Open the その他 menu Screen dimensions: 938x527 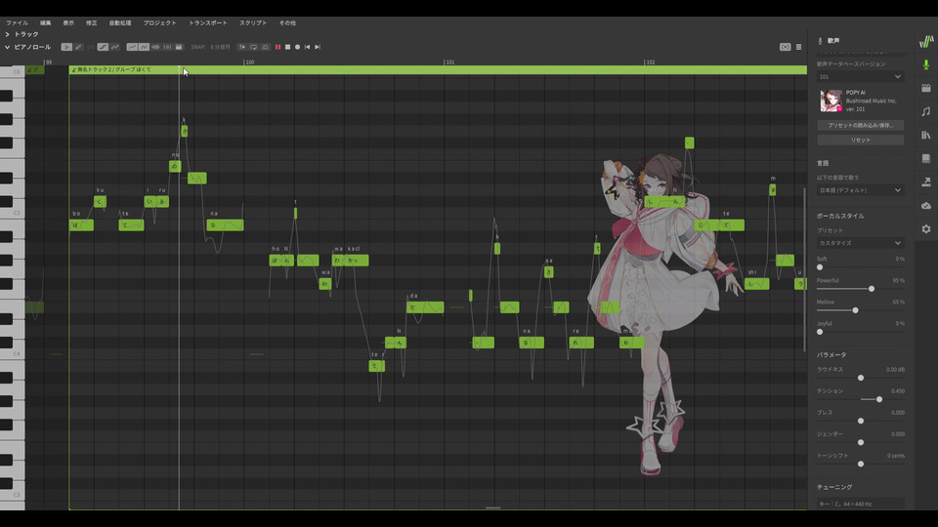tap(287, 22)
